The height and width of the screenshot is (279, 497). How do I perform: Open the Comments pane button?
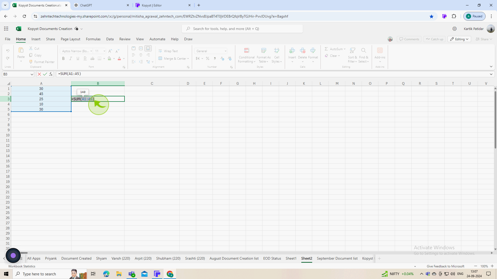point(409,39)
